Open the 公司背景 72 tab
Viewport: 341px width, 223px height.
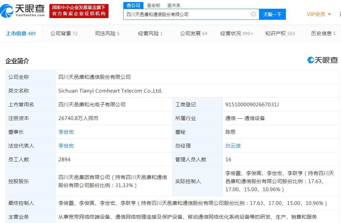point(64,34)
